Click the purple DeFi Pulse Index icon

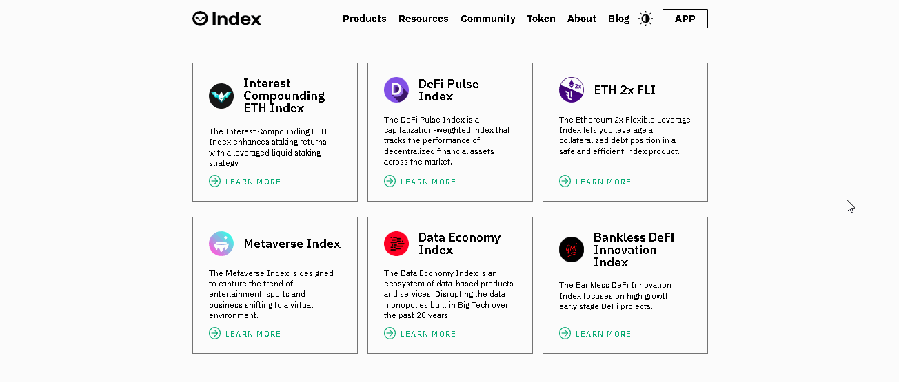396,89
